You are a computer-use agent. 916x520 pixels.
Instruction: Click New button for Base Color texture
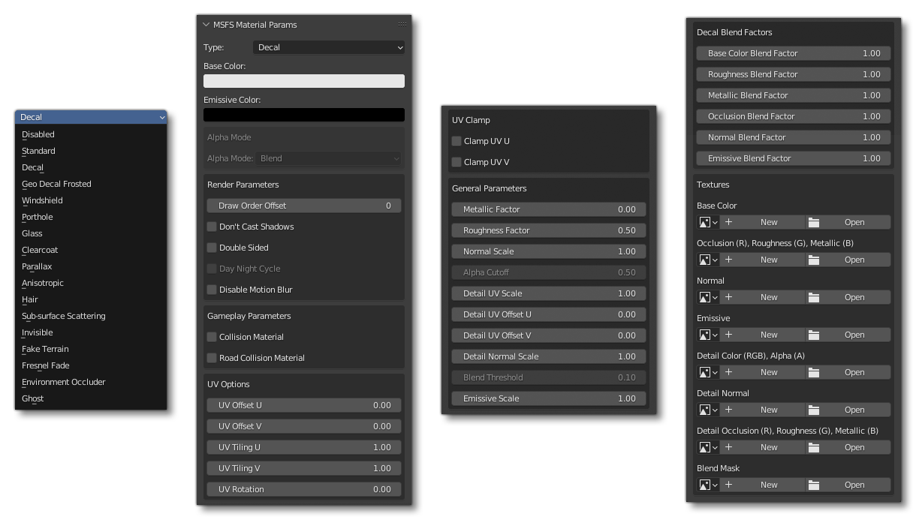(769, 222)
